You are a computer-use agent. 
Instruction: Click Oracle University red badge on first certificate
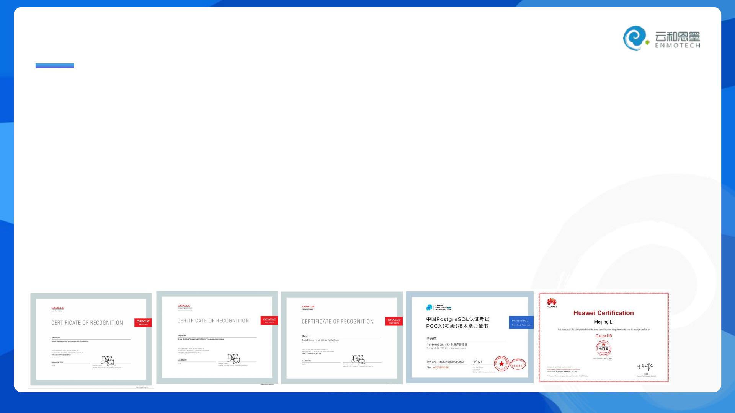(x=143, y=322)
